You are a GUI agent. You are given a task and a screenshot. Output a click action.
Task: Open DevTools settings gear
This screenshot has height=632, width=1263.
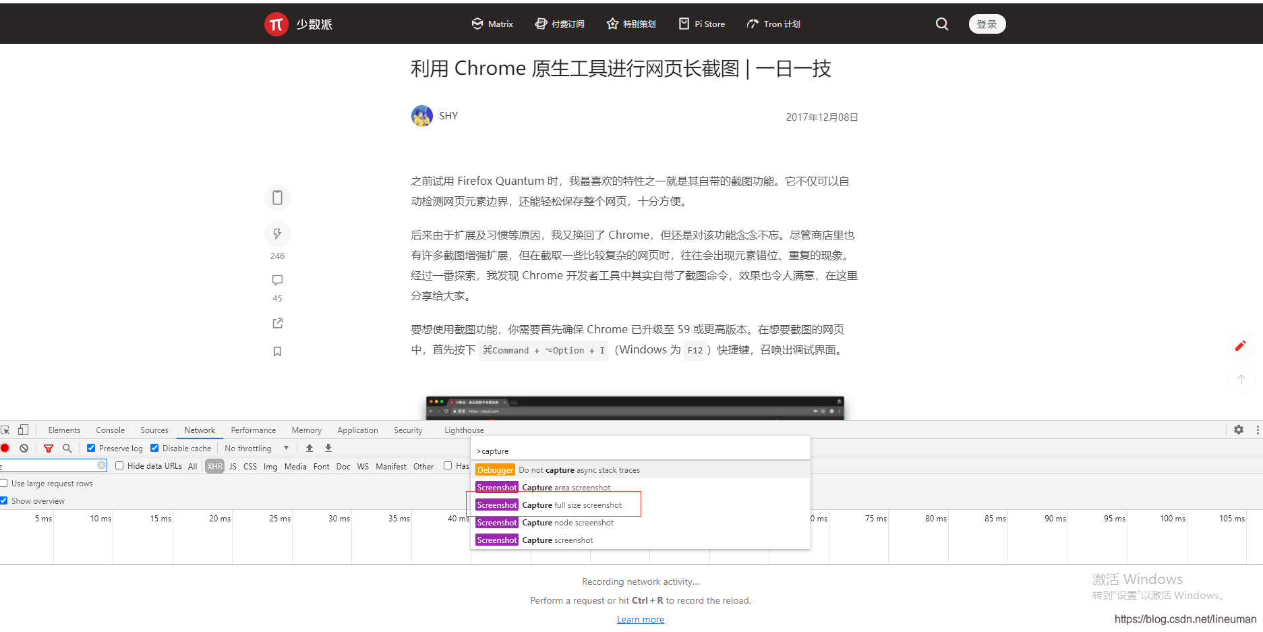tap(1239, 430)
